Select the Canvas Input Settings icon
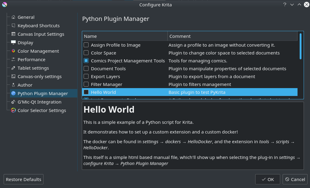This screenshot has width=310, height=188. [13, 34]
